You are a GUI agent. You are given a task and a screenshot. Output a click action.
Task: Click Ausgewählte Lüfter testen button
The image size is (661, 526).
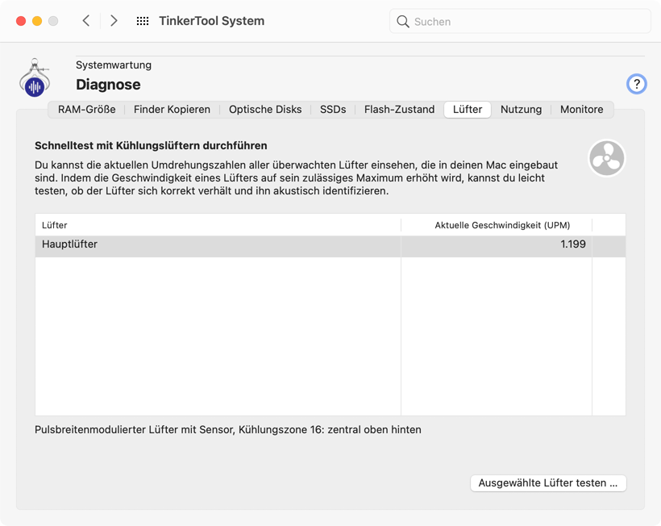pyautogui.click(x=548, y=483)
